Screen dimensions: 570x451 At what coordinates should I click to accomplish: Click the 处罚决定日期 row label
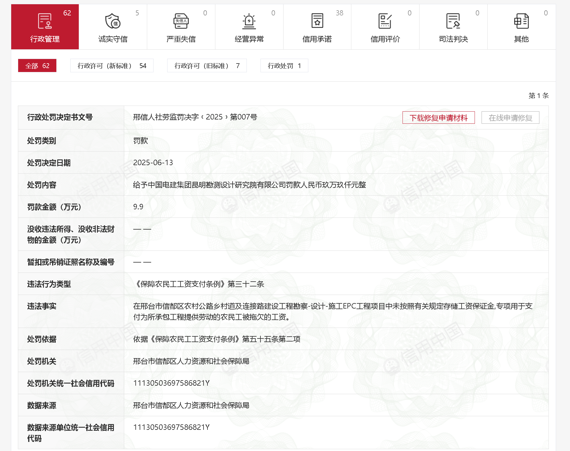click(x=49, y=163)
